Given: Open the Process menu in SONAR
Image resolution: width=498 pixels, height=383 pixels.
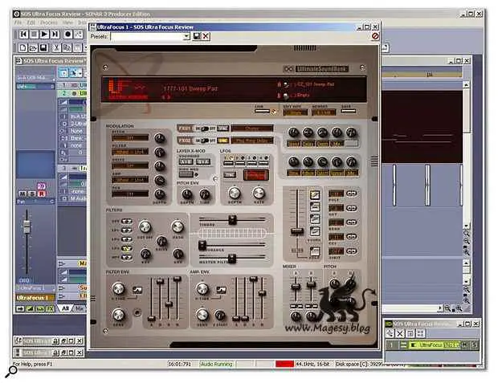Looking at the screenshot, I should 49,22.
